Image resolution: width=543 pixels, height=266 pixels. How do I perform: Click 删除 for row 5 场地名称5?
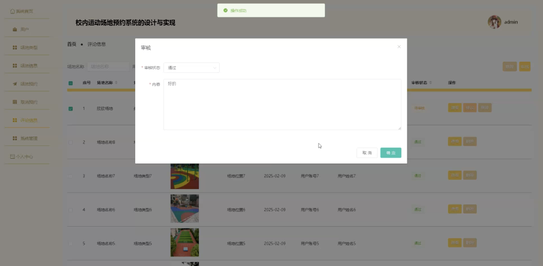pyautogui.click(x=470, y=243)
